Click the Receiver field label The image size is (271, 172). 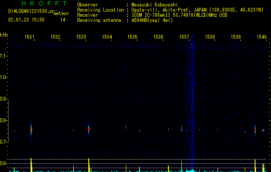[87, 15]
